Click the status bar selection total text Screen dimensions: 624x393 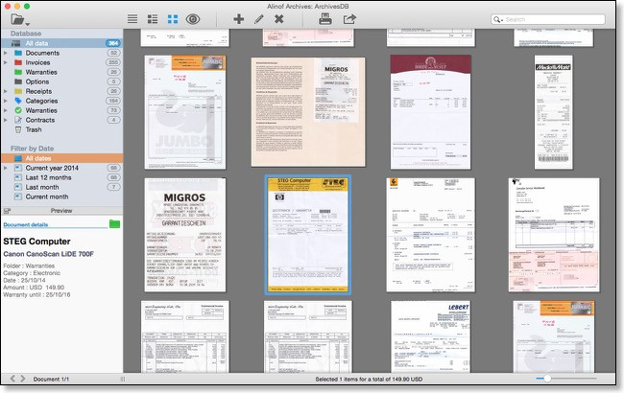(x=369, y=379)
